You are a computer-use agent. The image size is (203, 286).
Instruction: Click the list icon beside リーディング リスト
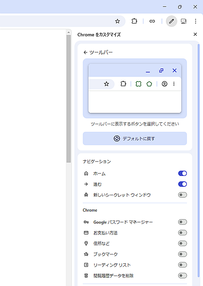click(86, 265)
